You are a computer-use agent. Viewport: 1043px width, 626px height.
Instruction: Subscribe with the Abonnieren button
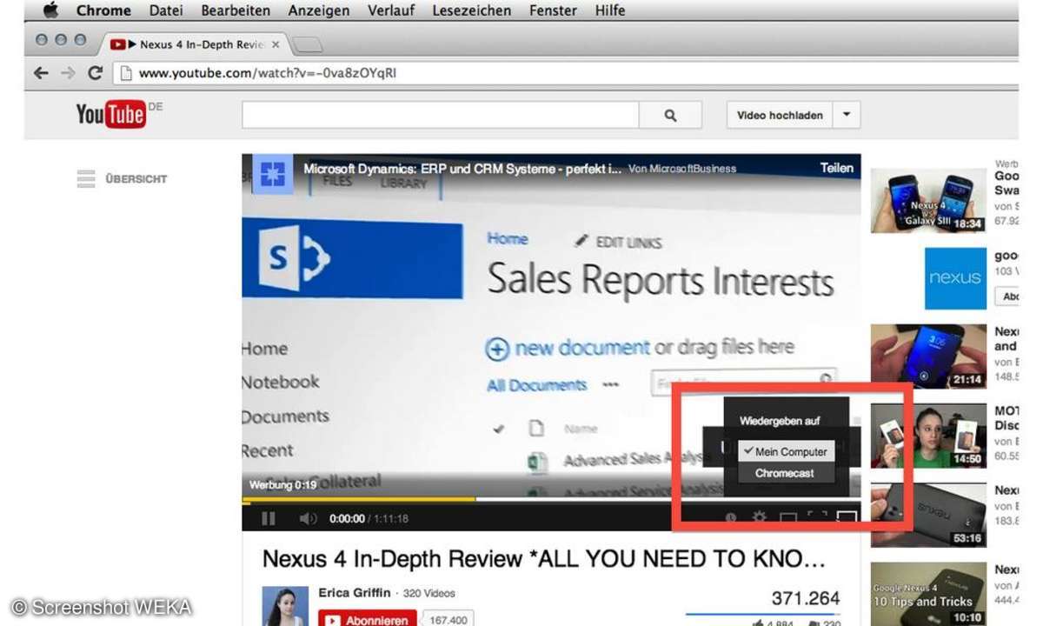[x=369, y=619]
